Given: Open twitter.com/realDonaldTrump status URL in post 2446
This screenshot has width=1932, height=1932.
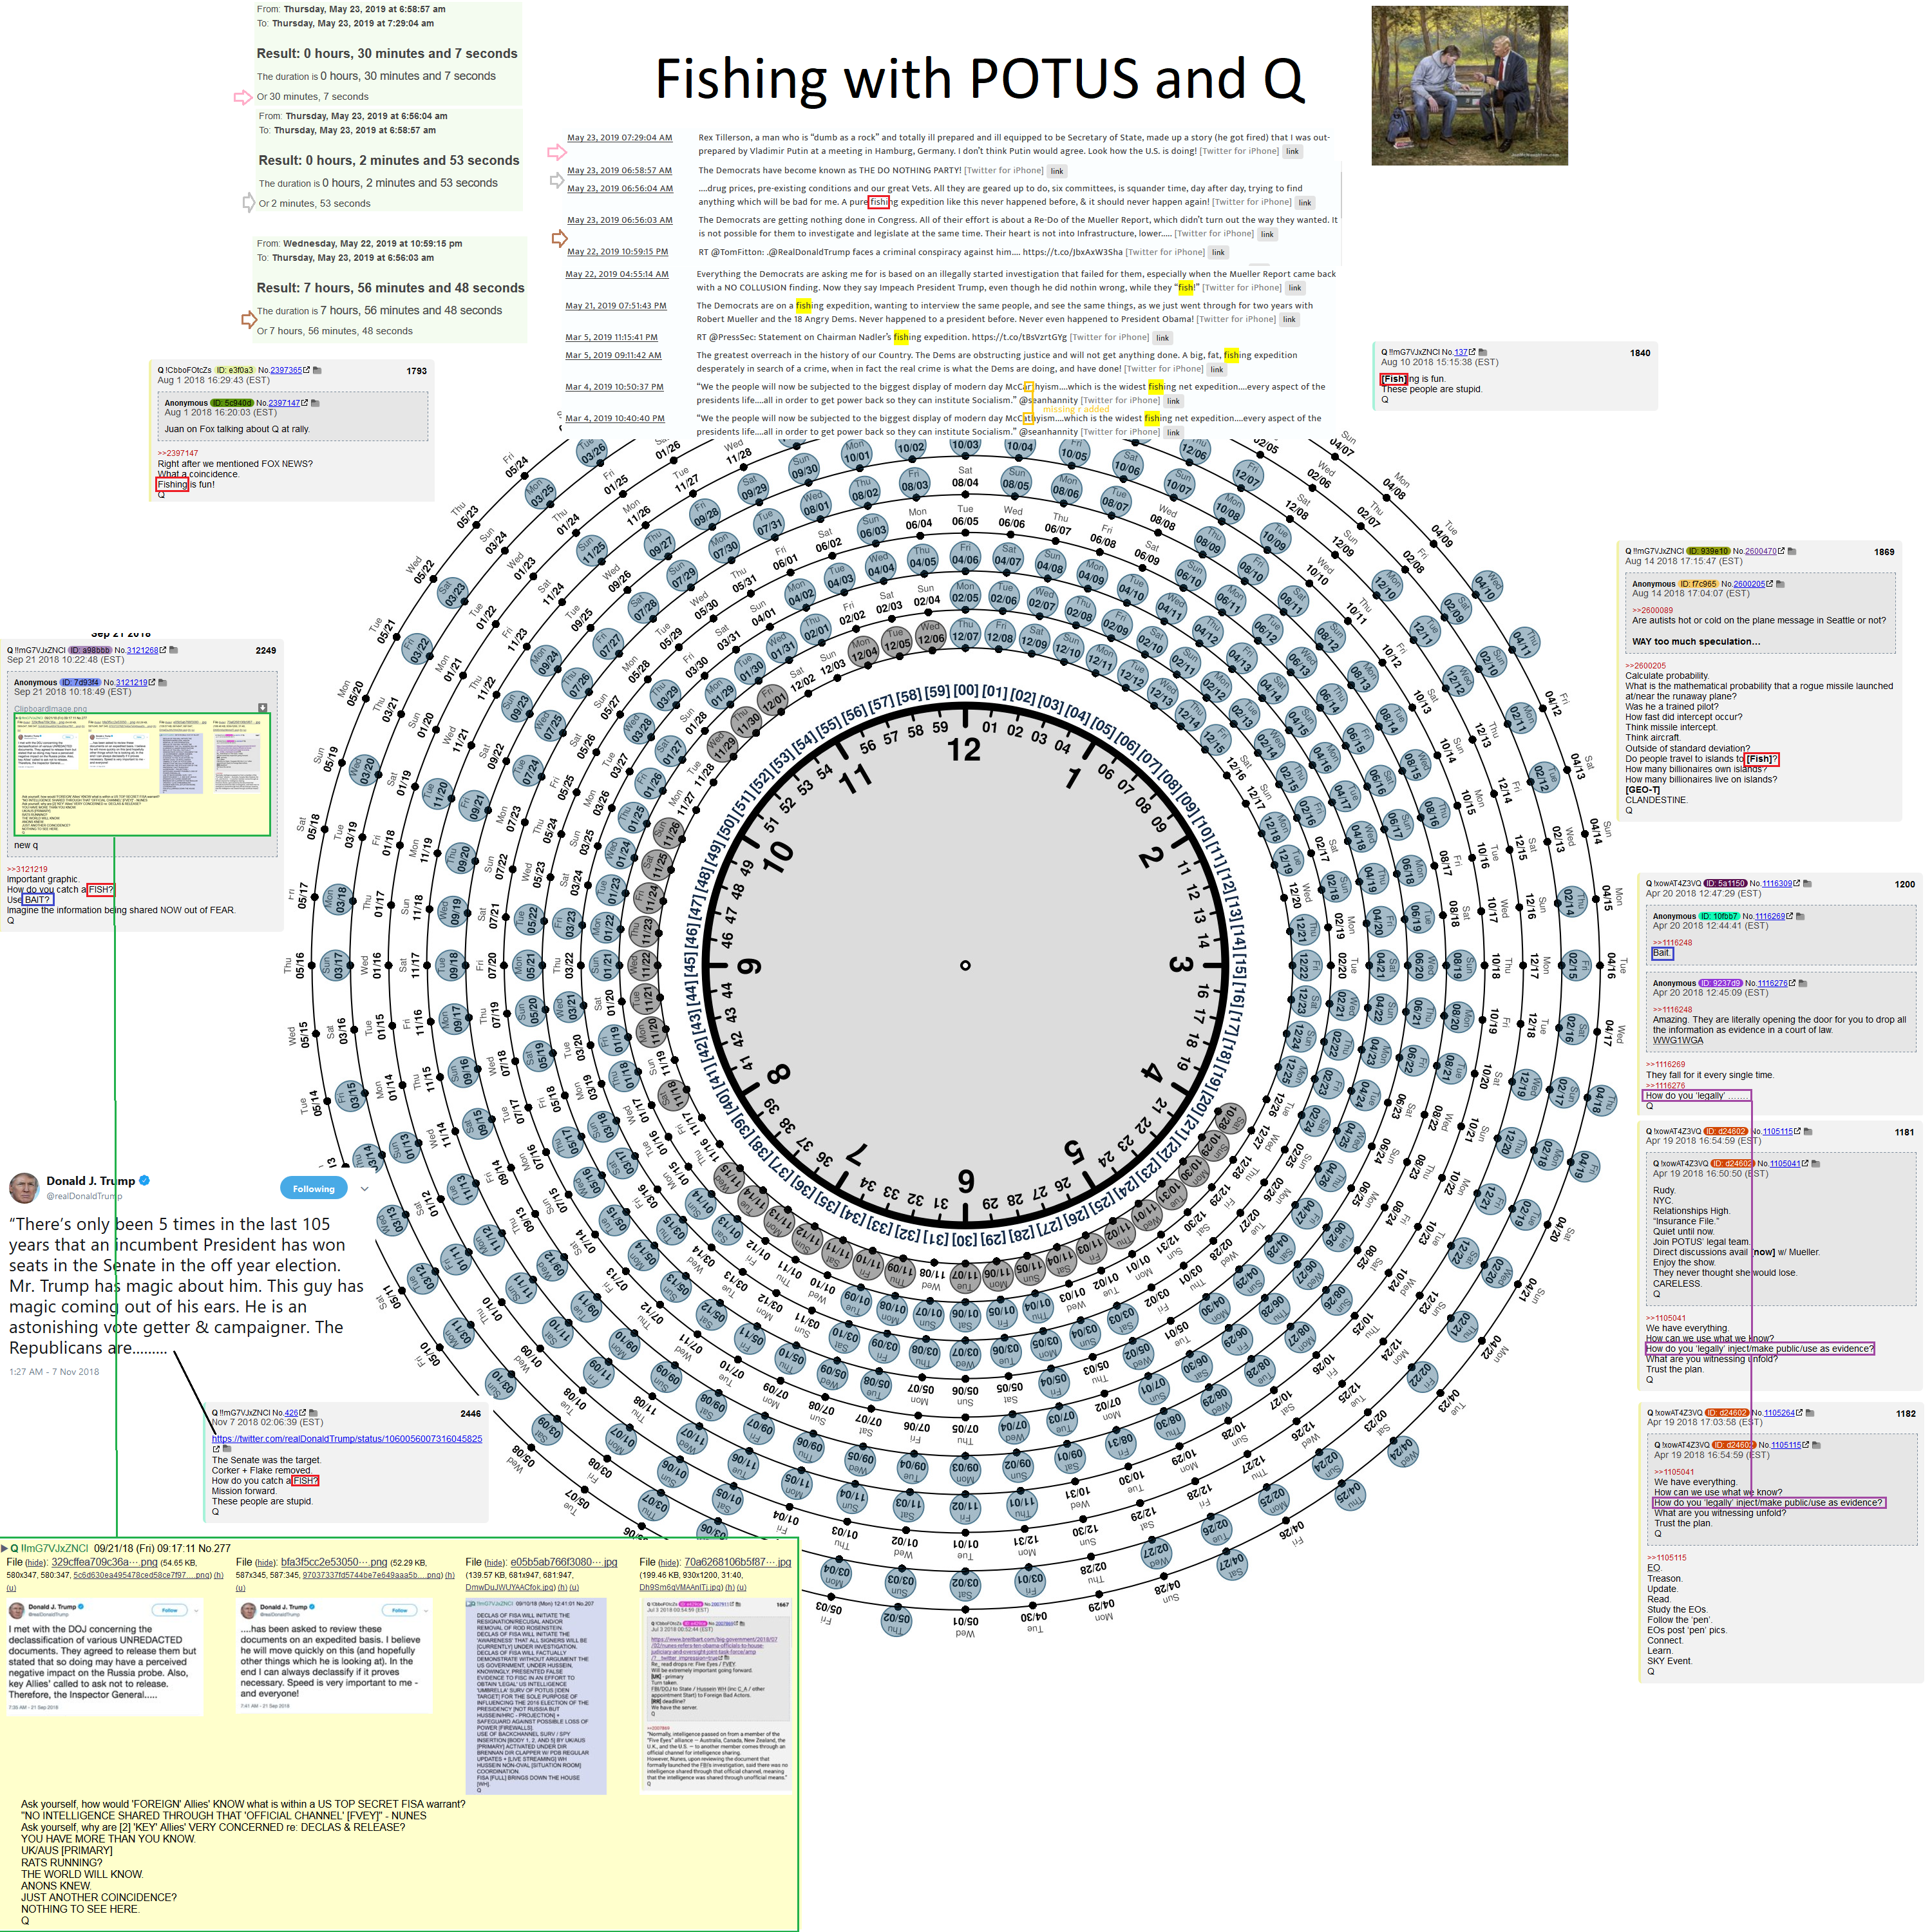Looking at the screenshot, I should (347, 1439).
